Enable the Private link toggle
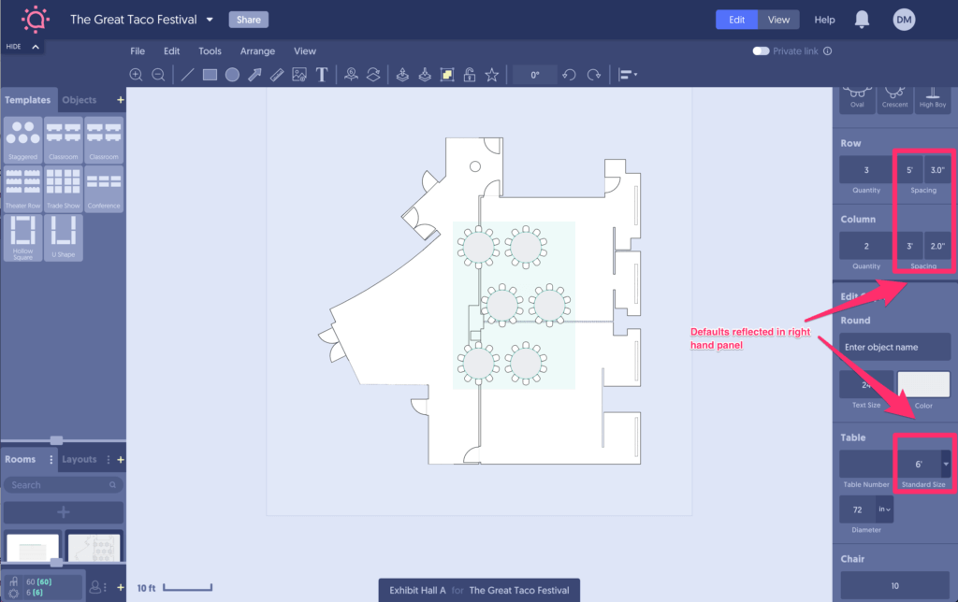The image size is (958, 602). pos(761,51)
